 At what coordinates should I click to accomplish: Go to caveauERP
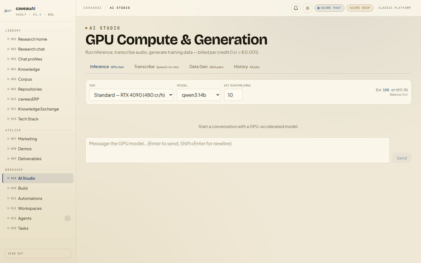38,99
